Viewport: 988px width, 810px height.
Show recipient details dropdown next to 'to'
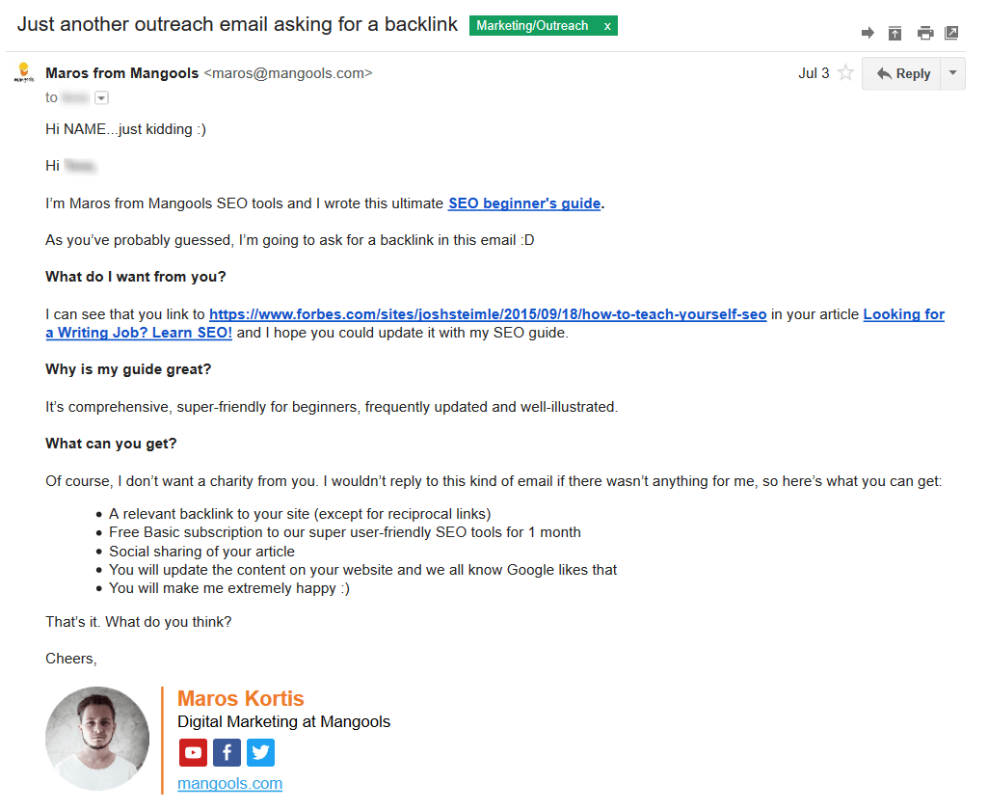point(101,97)
